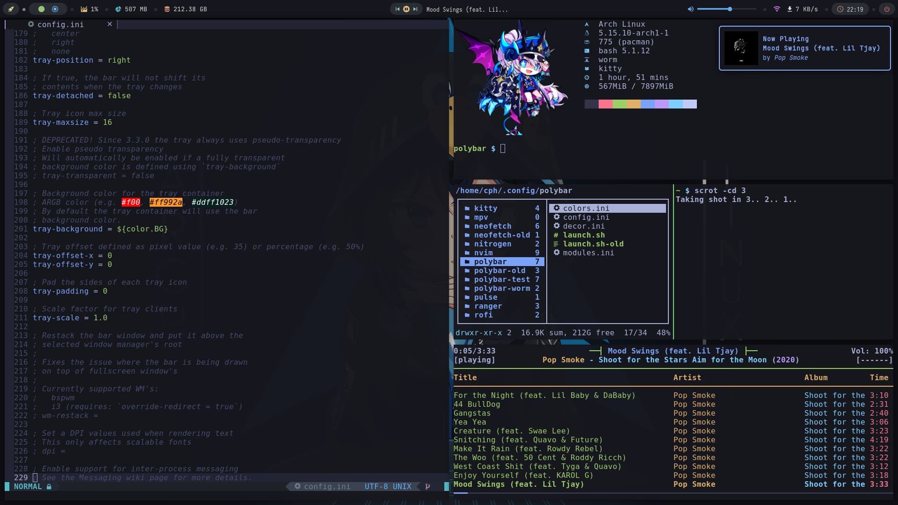This screenshot has height=505, width=898.
Task: Click the uptime clock icon in neofetch
Action: click(587, 77)
